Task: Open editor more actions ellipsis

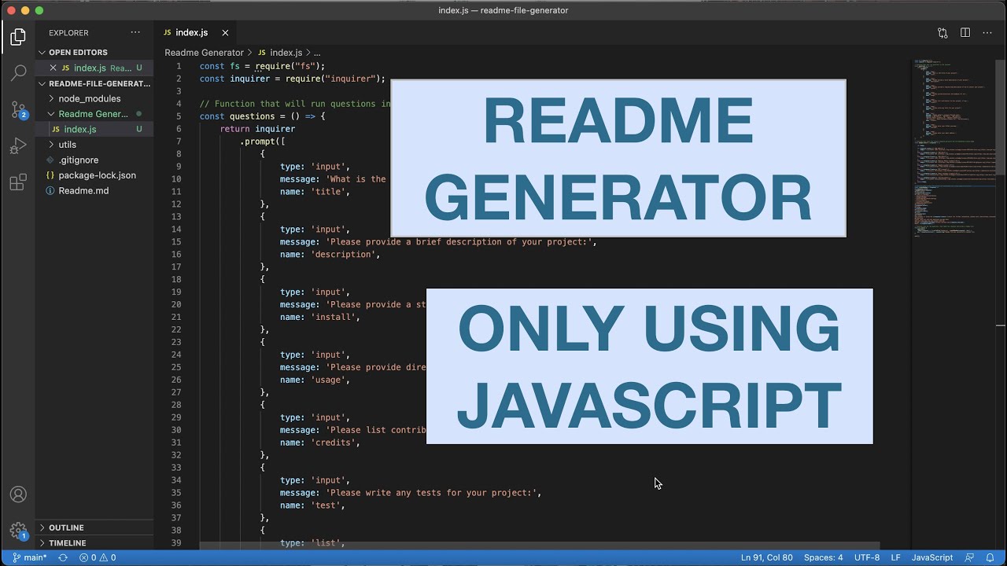Action: pos(987,32)
